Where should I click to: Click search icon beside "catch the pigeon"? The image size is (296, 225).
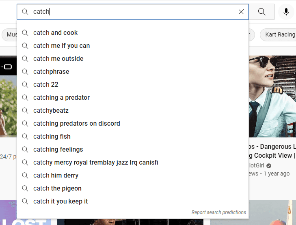coord(25,189)
